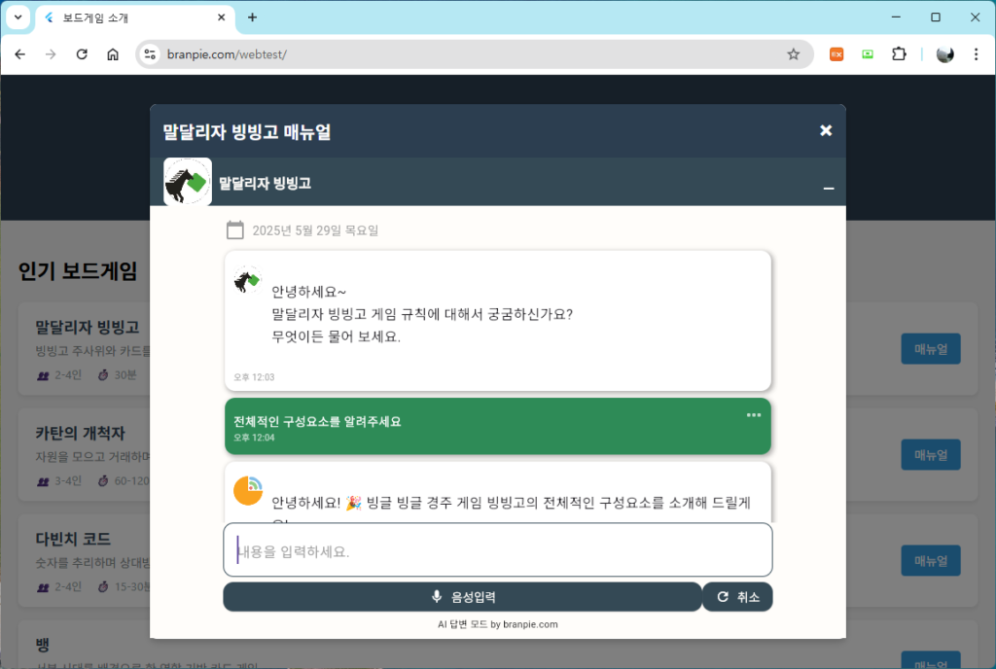Click the 2-4인 player count on 말달리자 빙빙고 card
Screen dimensions: 996x669
click(59, 375)
